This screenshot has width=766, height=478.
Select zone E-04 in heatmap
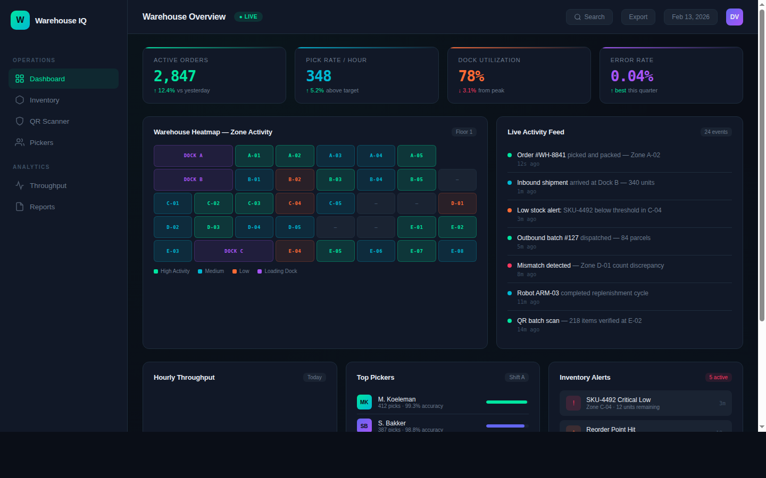(295, 251)
